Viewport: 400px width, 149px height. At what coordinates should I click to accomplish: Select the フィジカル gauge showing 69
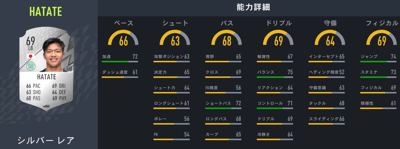coord(382,38)
